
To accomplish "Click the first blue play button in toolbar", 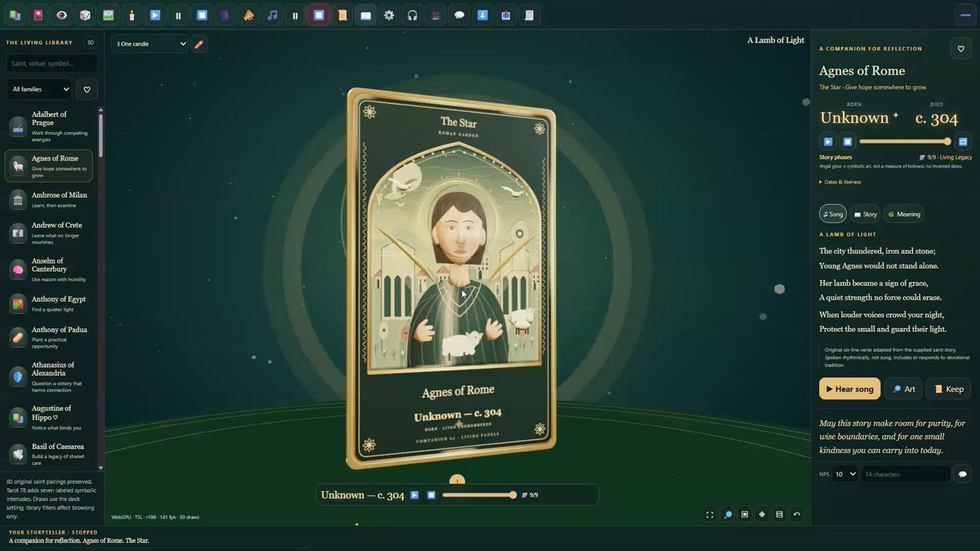I will tap(155, 15).
